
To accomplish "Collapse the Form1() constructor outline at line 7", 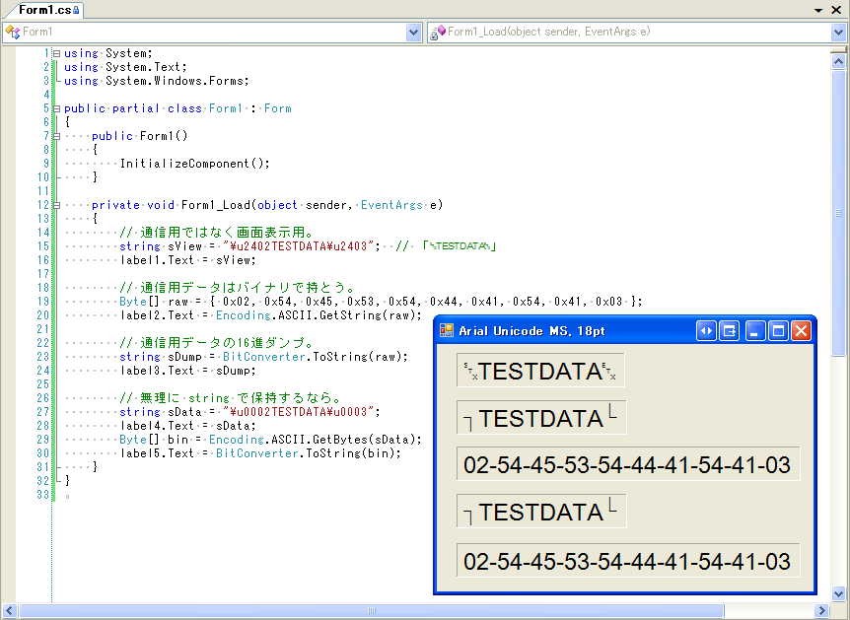I will (x=56, y=137).
